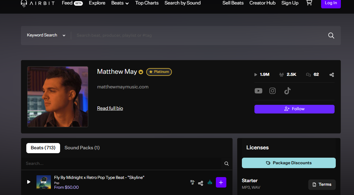Go to Explore
Viewport: 354px width, 195px height.
[x=97, y=3]
